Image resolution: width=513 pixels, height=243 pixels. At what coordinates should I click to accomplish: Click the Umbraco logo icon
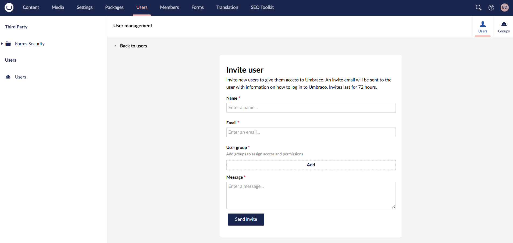coord(9,8)
